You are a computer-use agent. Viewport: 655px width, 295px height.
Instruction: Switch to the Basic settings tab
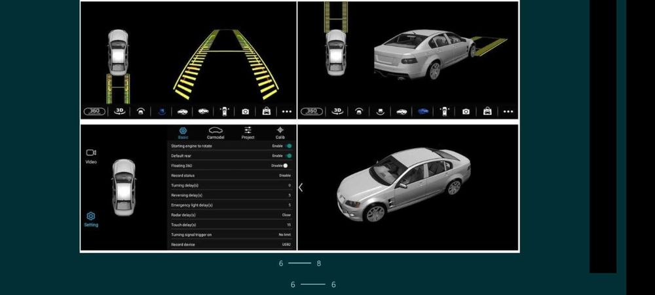tap(183, 133)
